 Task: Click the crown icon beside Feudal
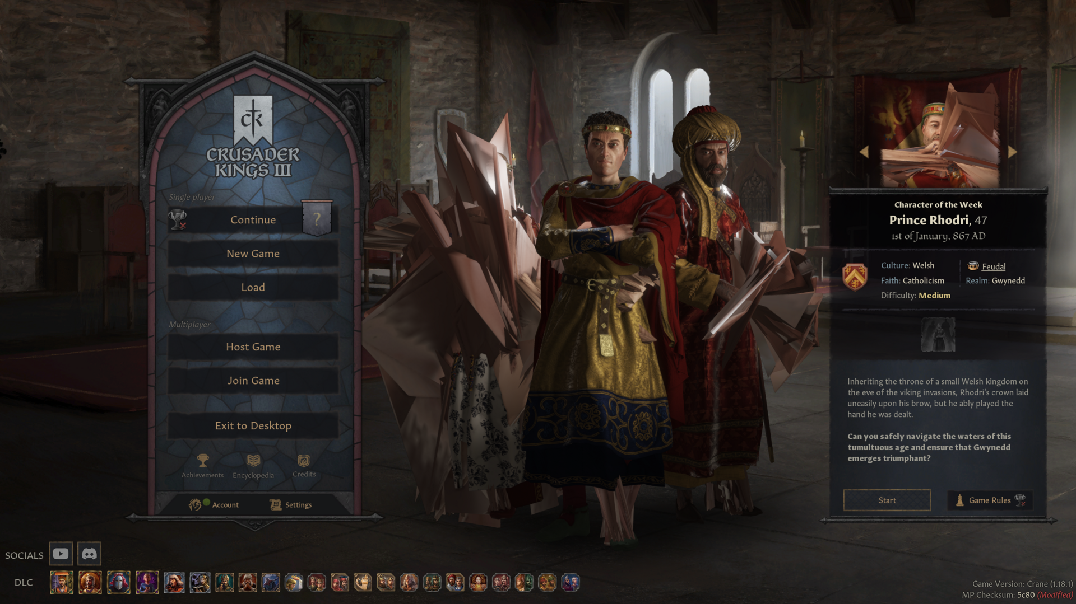pos(973,266)
